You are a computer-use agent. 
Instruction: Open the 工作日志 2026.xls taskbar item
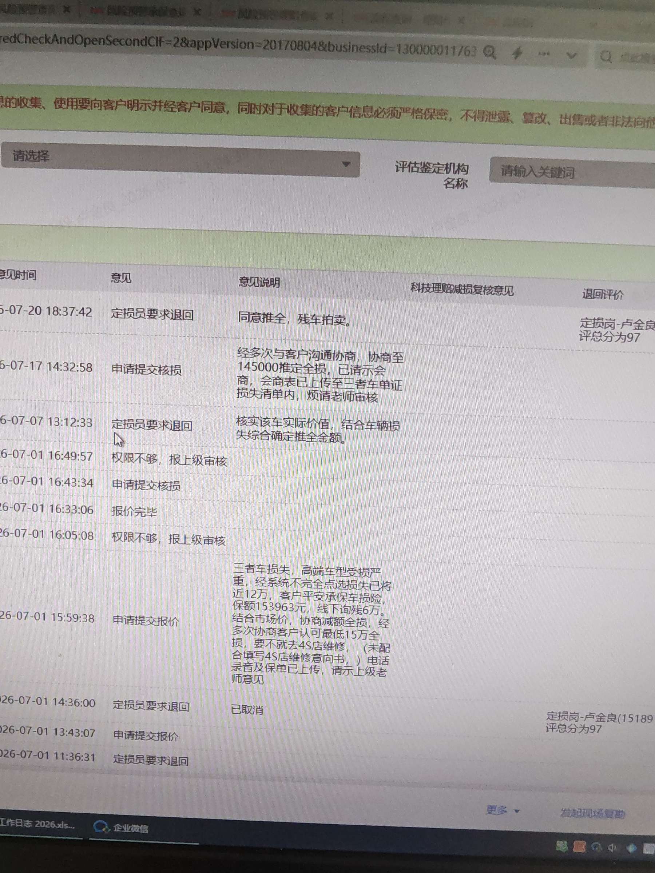37,824
